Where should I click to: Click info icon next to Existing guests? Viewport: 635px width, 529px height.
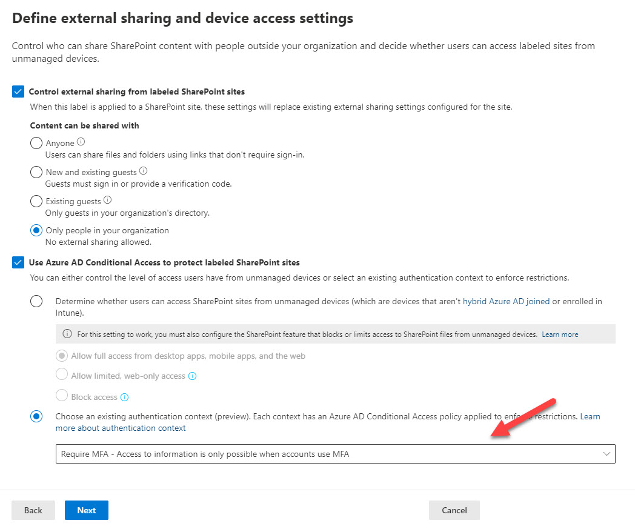[107, 200]
